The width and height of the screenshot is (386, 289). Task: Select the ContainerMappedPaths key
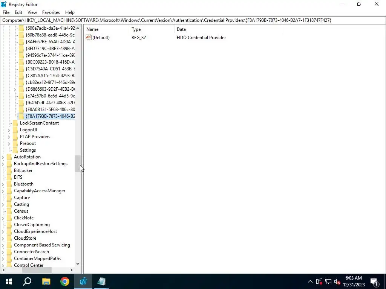(37, 259)
